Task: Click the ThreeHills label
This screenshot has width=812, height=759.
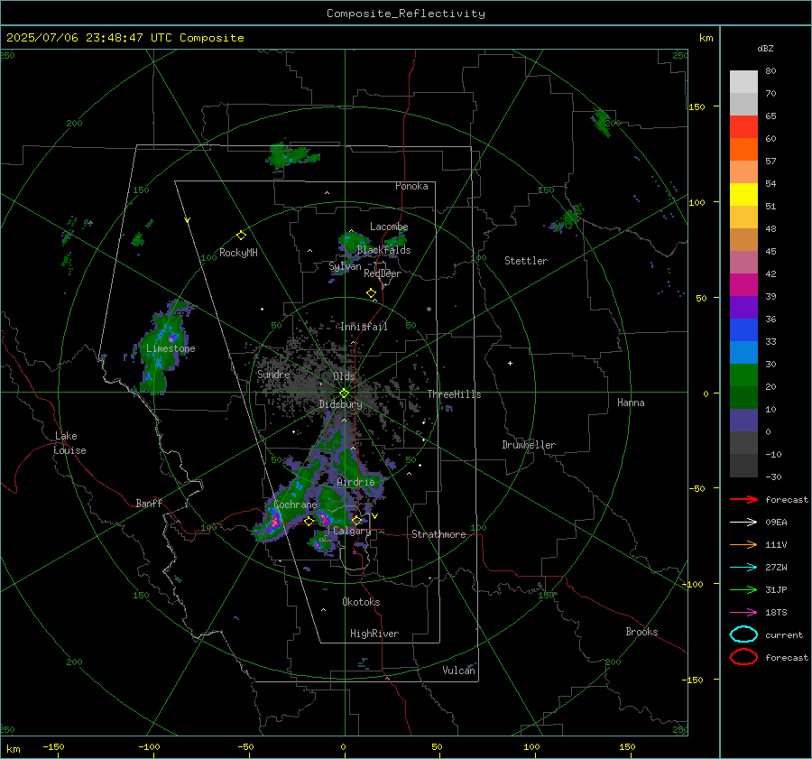Action: coord(454,394)
